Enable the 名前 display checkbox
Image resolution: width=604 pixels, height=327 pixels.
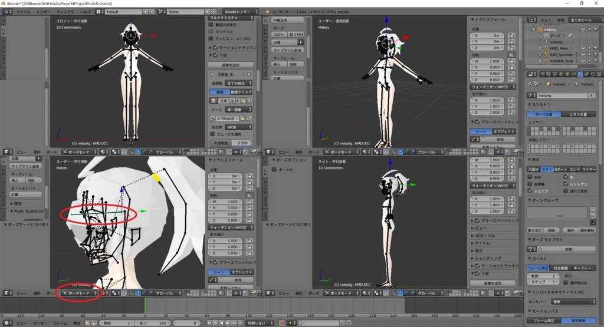point(530,177)
